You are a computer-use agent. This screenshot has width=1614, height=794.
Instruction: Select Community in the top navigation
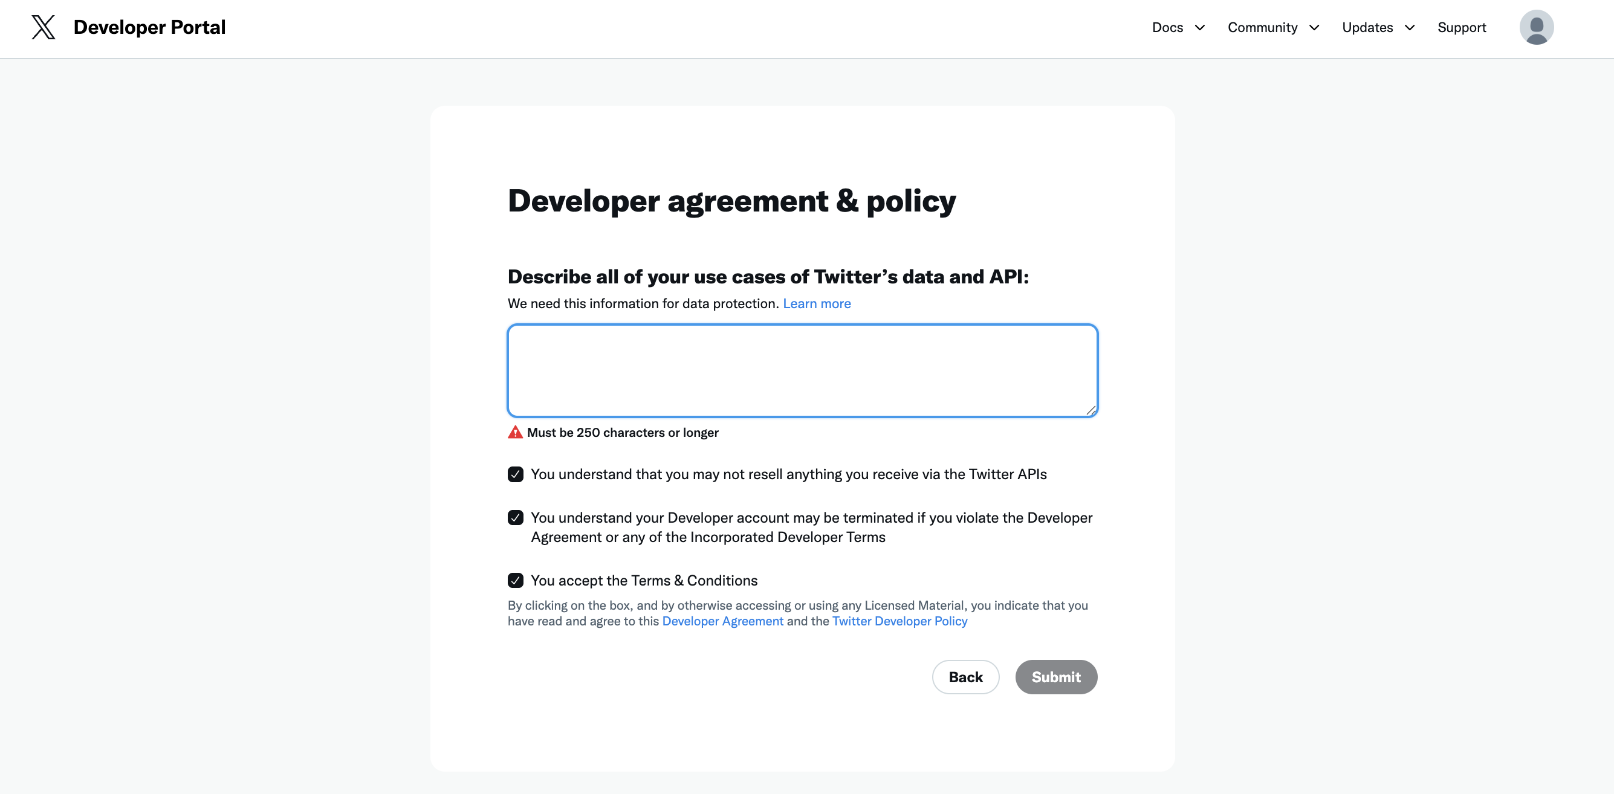(x=1263, y=27)
